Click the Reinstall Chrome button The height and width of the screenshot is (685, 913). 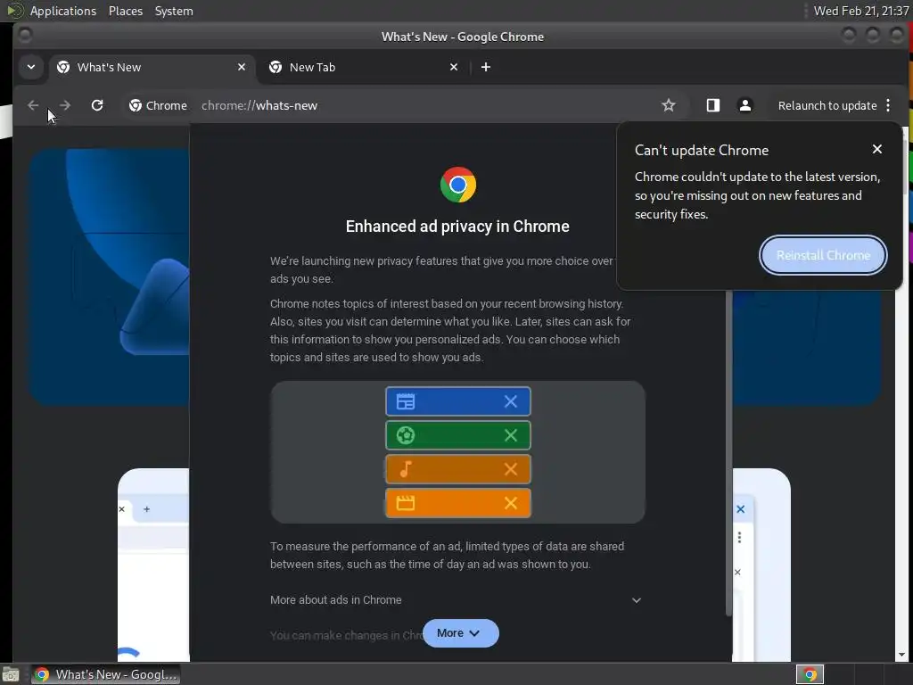[x=823, y=255]
